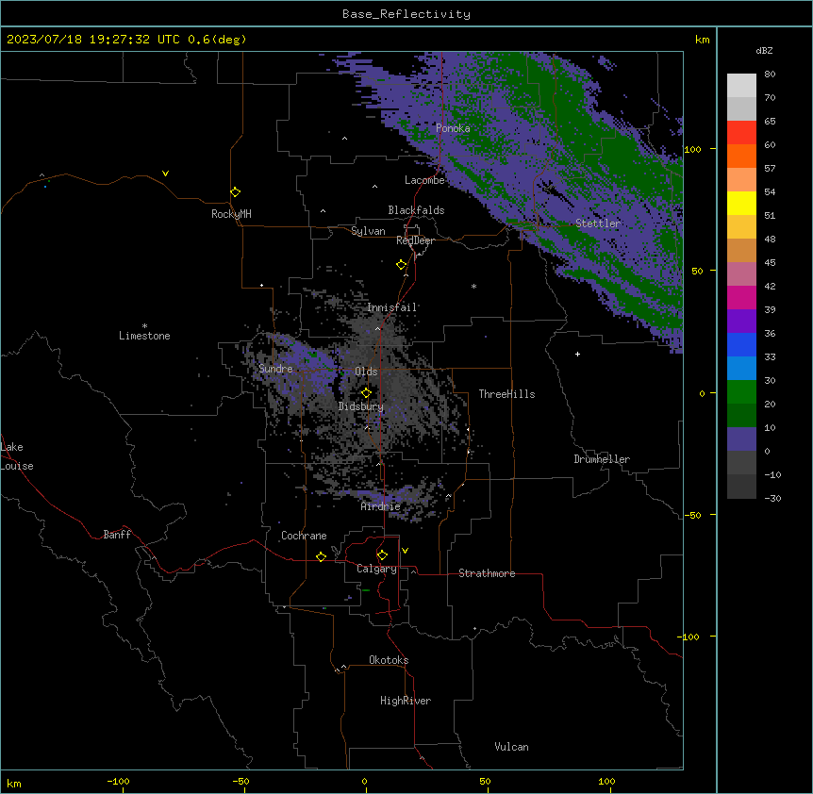Select the Innisfail label
Image resolution: width=813 pixels, height=794 pixels.
392,307
